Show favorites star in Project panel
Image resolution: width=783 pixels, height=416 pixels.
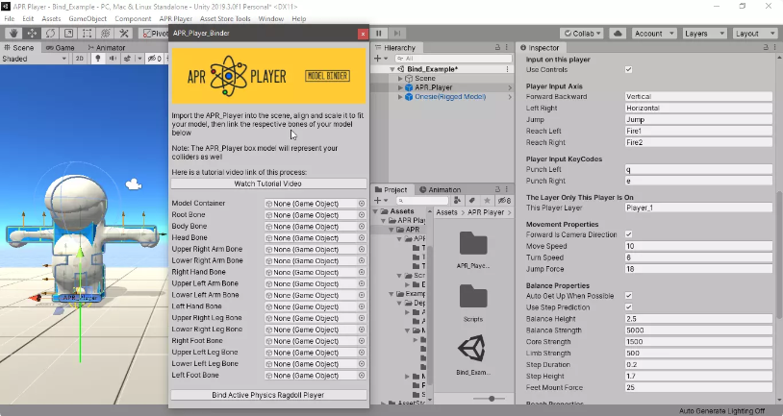487,201
